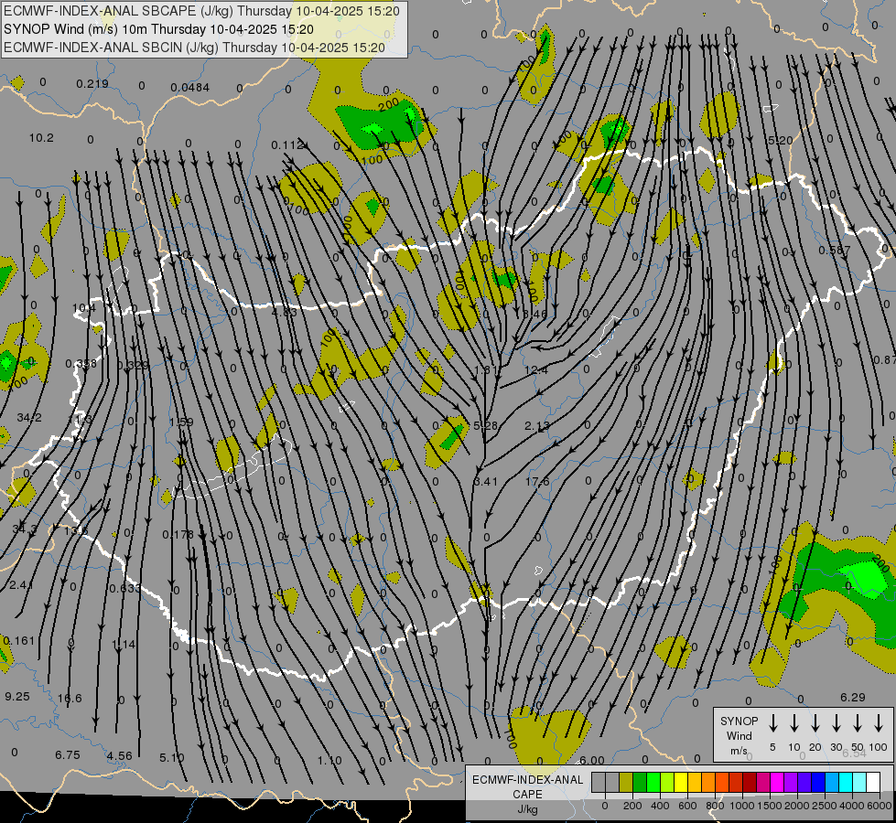Click the 5 m/s wind arrow in legend

point(772,722)
